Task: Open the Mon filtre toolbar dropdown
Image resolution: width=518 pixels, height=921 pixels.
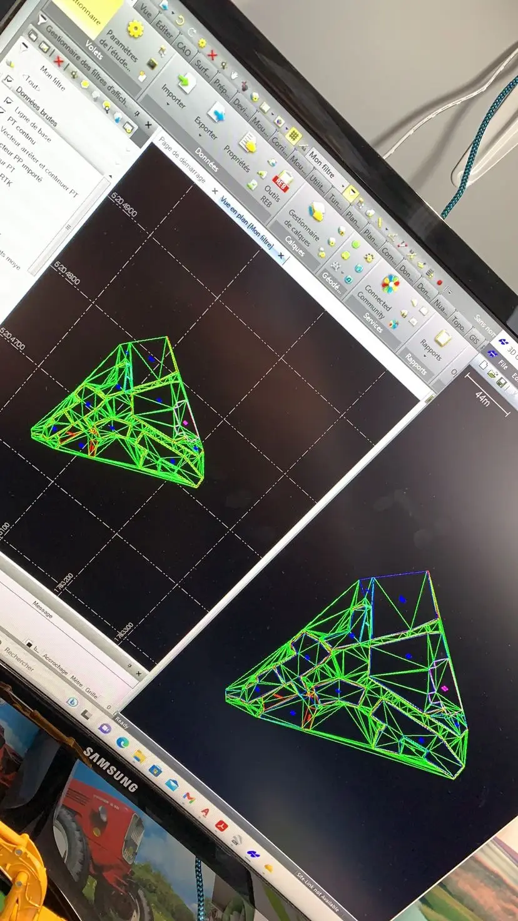Action: (x=344, y=187)
